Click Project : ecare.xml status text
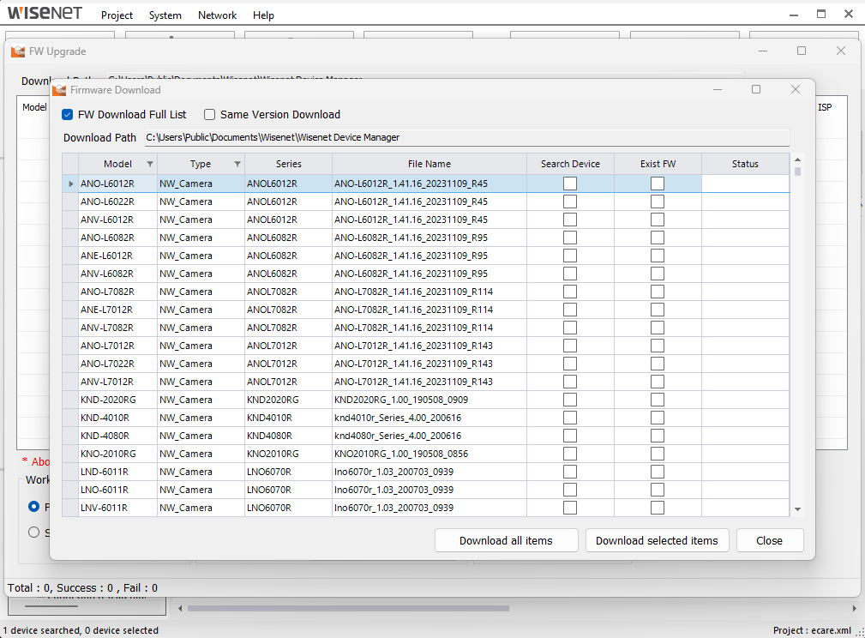This screenshot has height=638, width=865. pyautogui.click(x=812, y=630)
